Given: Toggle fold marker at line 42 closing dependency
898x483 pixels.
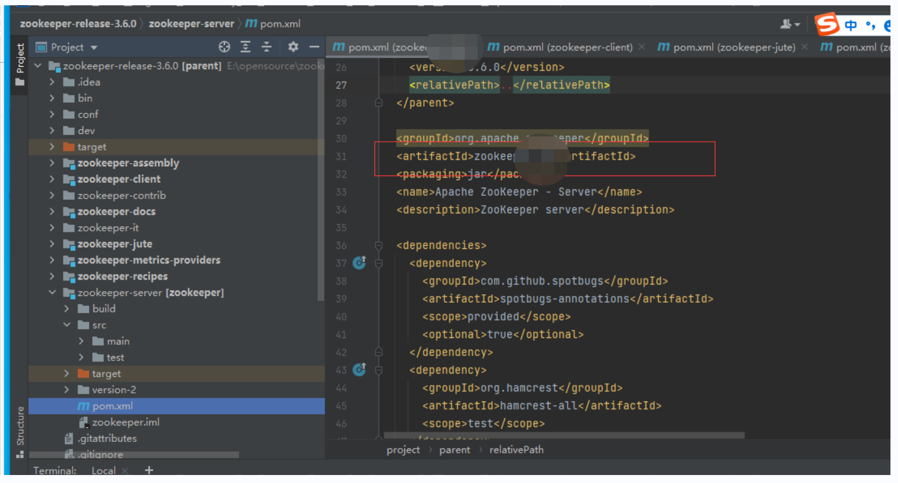Looking at the screenshot, I should [x=379, y=352].
